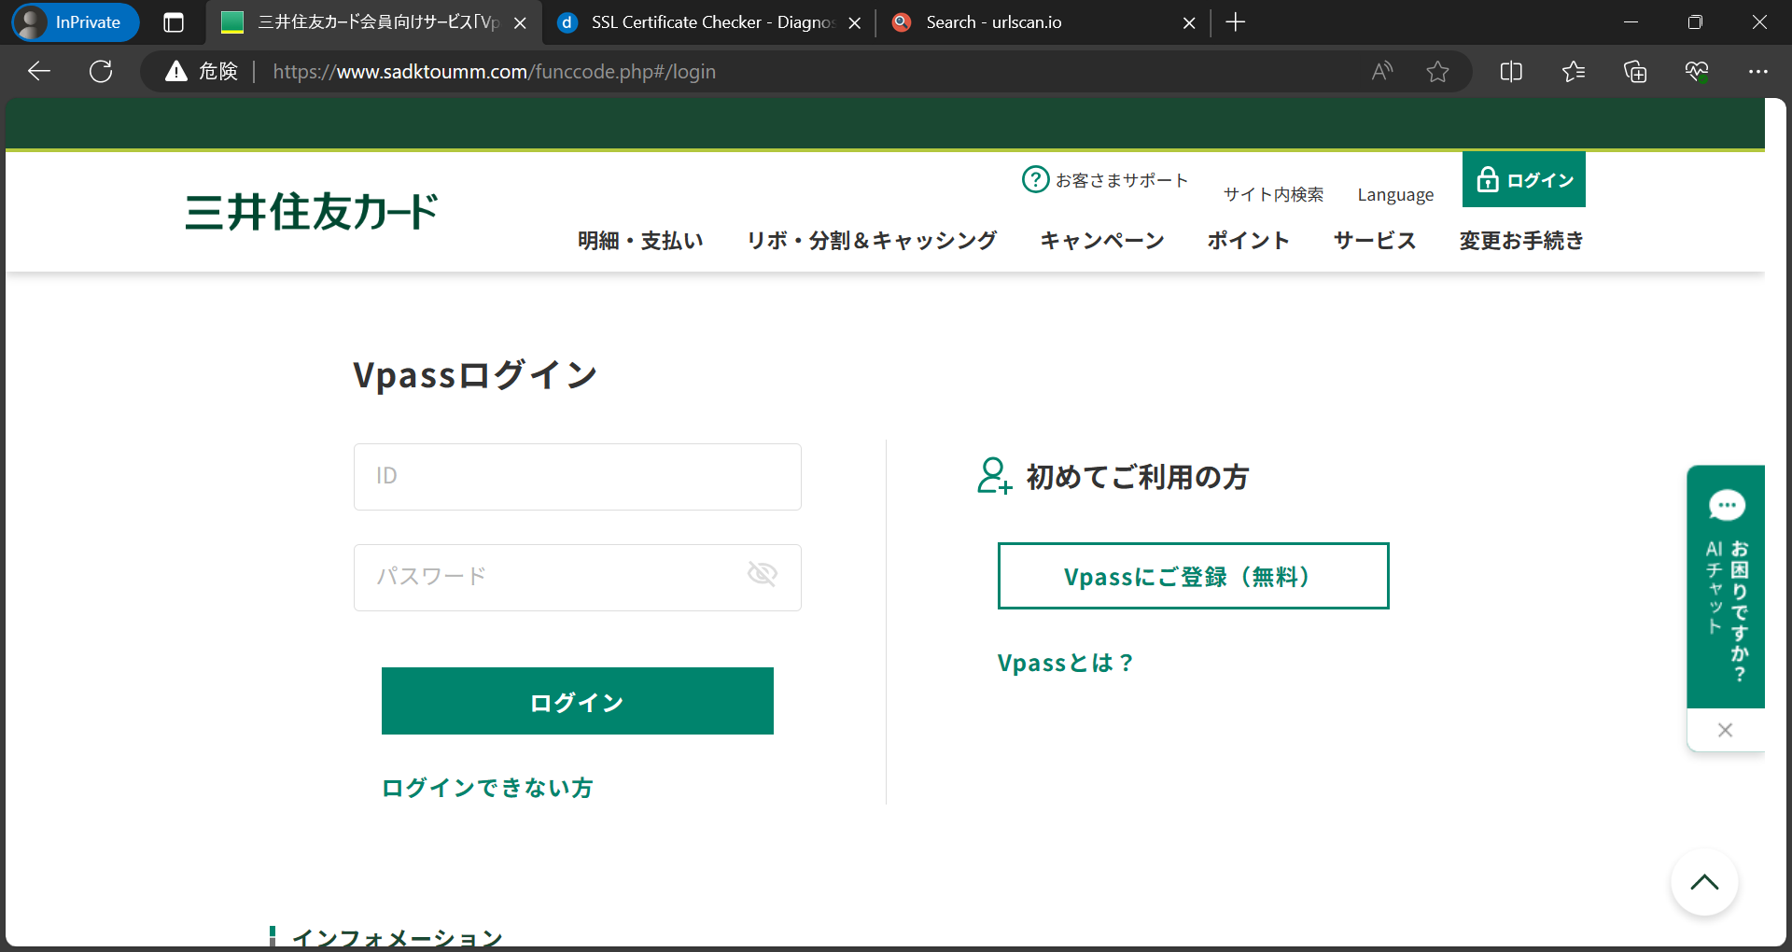Click the new user person-plus icon
This screenshot has height=952, width=1792.
click(994, 475)
